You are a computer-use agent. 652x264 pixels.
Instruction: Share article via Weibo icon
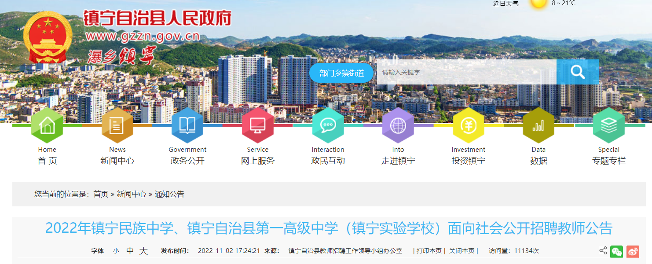point(633,252)
